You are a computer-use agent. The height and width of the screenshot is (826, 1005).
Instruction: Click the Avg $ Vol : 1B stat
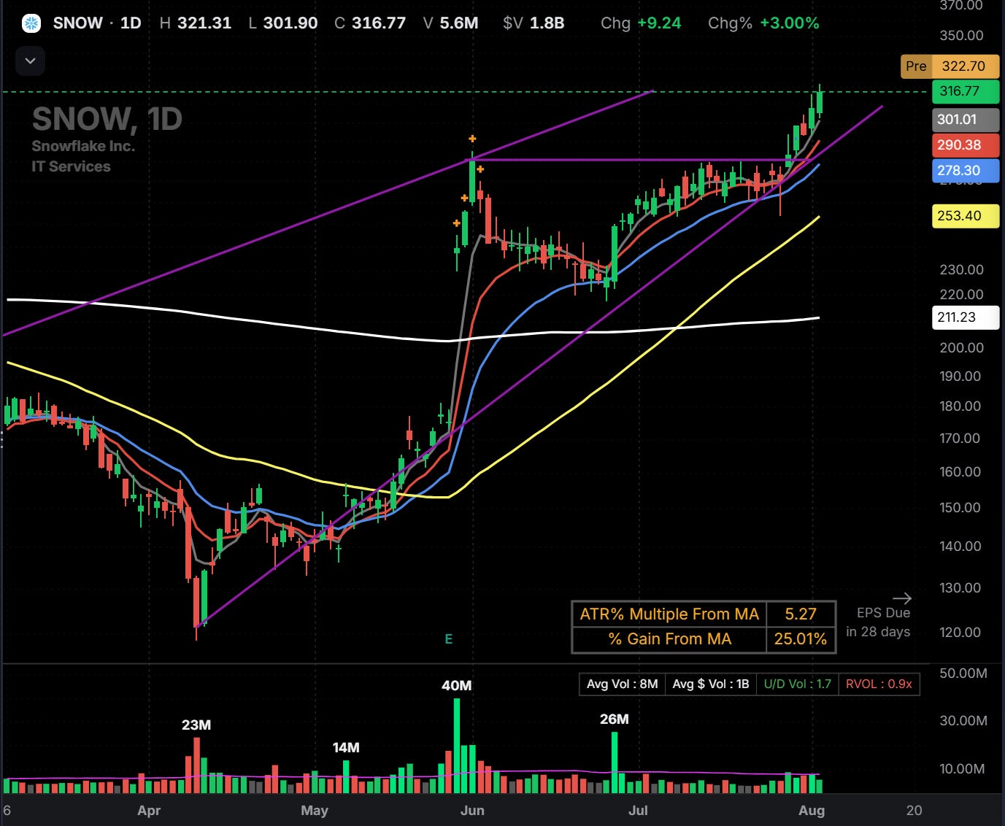pyautogui.click(x=711, y=684)
